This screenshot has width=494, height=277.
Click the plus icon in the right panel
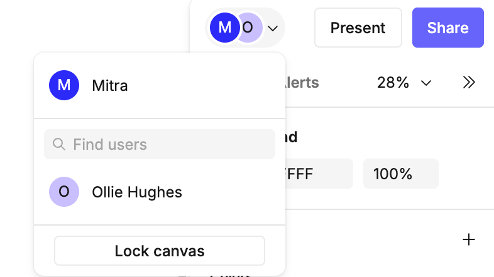tap(468, 239)
